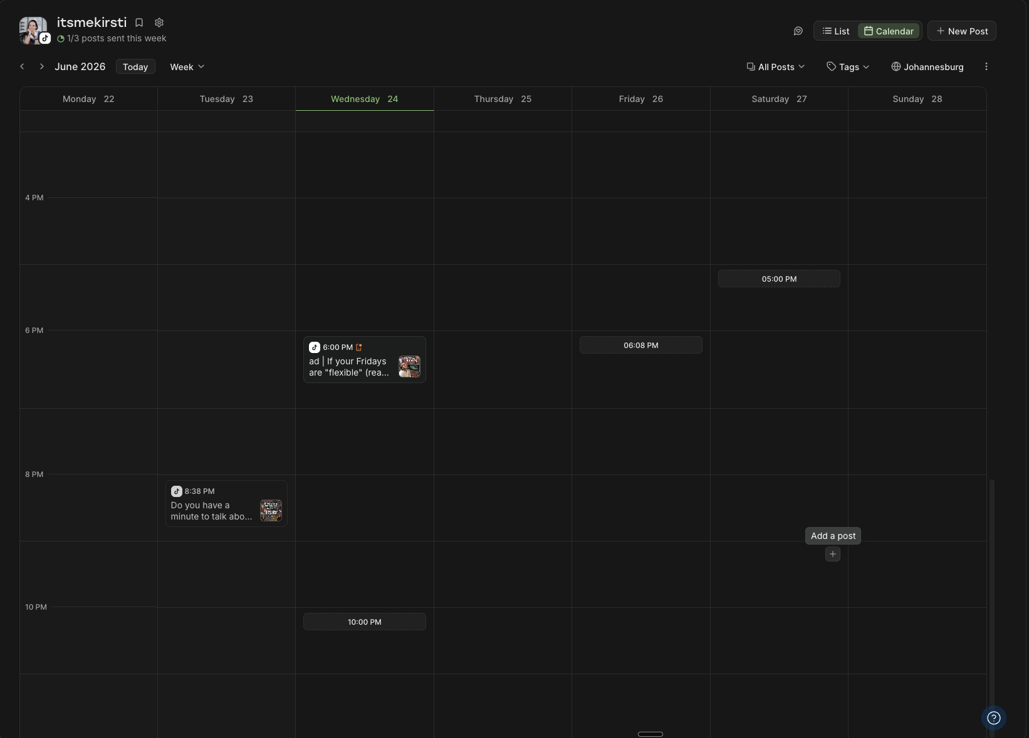This screenshot has height=738, width=1029.
Task: Select the Monday 22 column header
Action: click(88, 99)
